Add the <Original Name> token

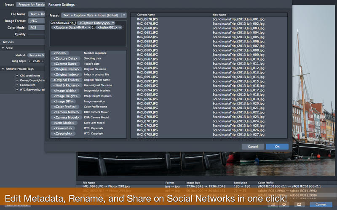point(66,69)
